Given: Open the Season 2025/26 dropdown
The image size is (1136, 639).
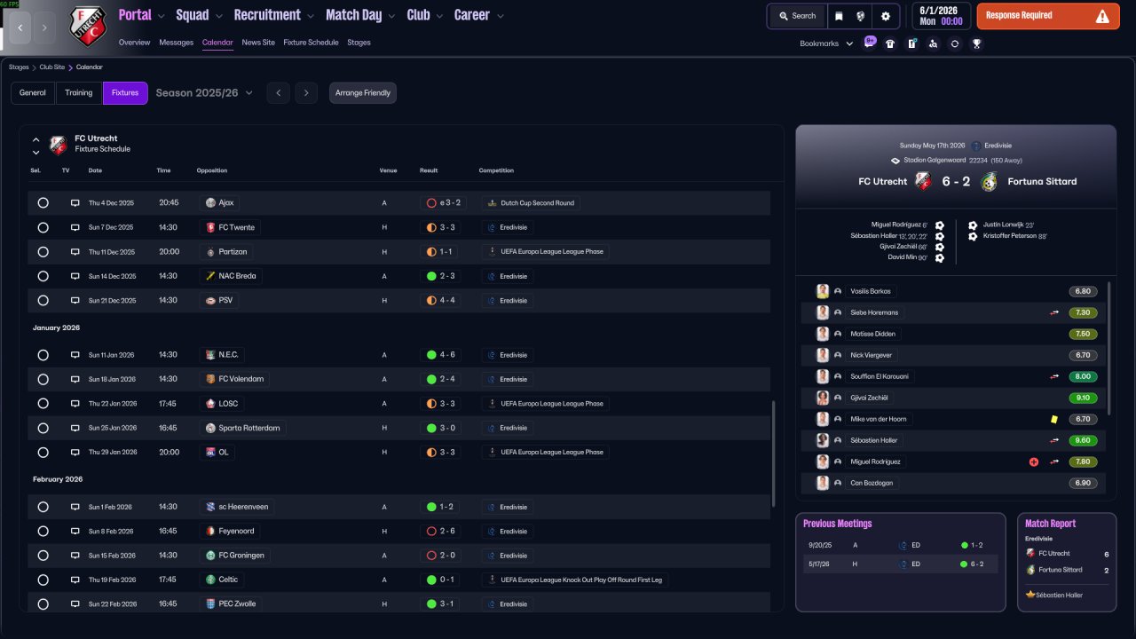Looking at the screenshot, I should pos(204,93).
